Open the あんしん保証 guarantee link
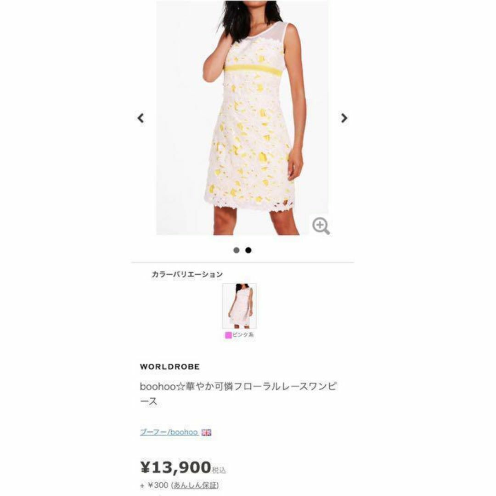496x496 pixels. [x=195, y=485]
